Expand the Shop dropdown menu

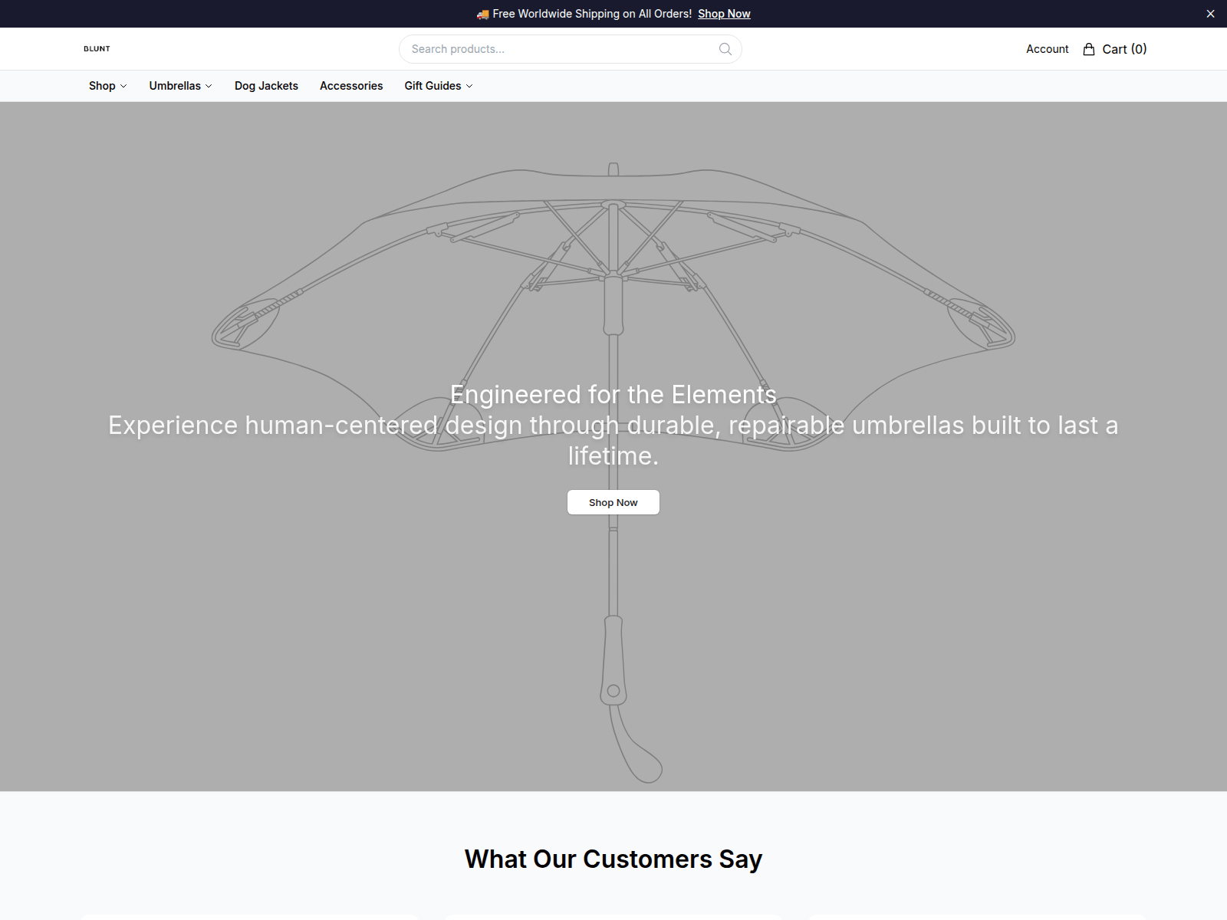[108, 86]
